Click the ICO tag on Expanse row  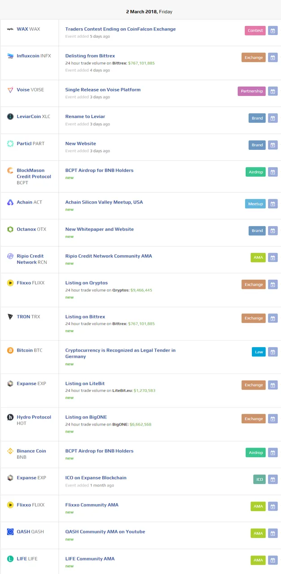259,479
